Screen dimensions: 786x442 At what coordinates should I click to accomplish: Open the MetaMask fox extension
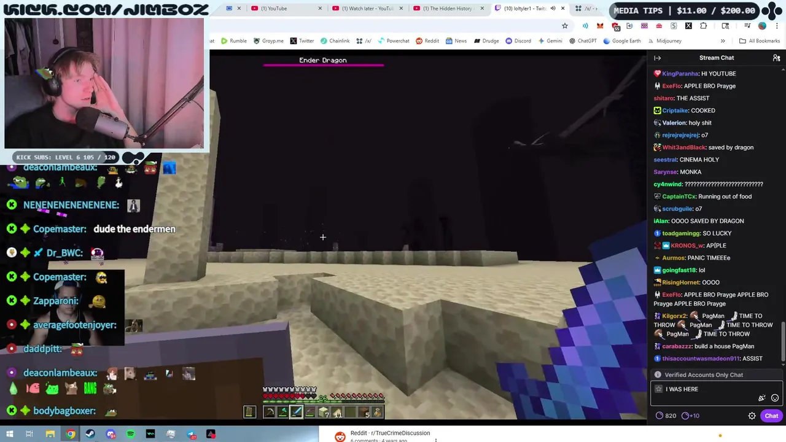(600, 26)
